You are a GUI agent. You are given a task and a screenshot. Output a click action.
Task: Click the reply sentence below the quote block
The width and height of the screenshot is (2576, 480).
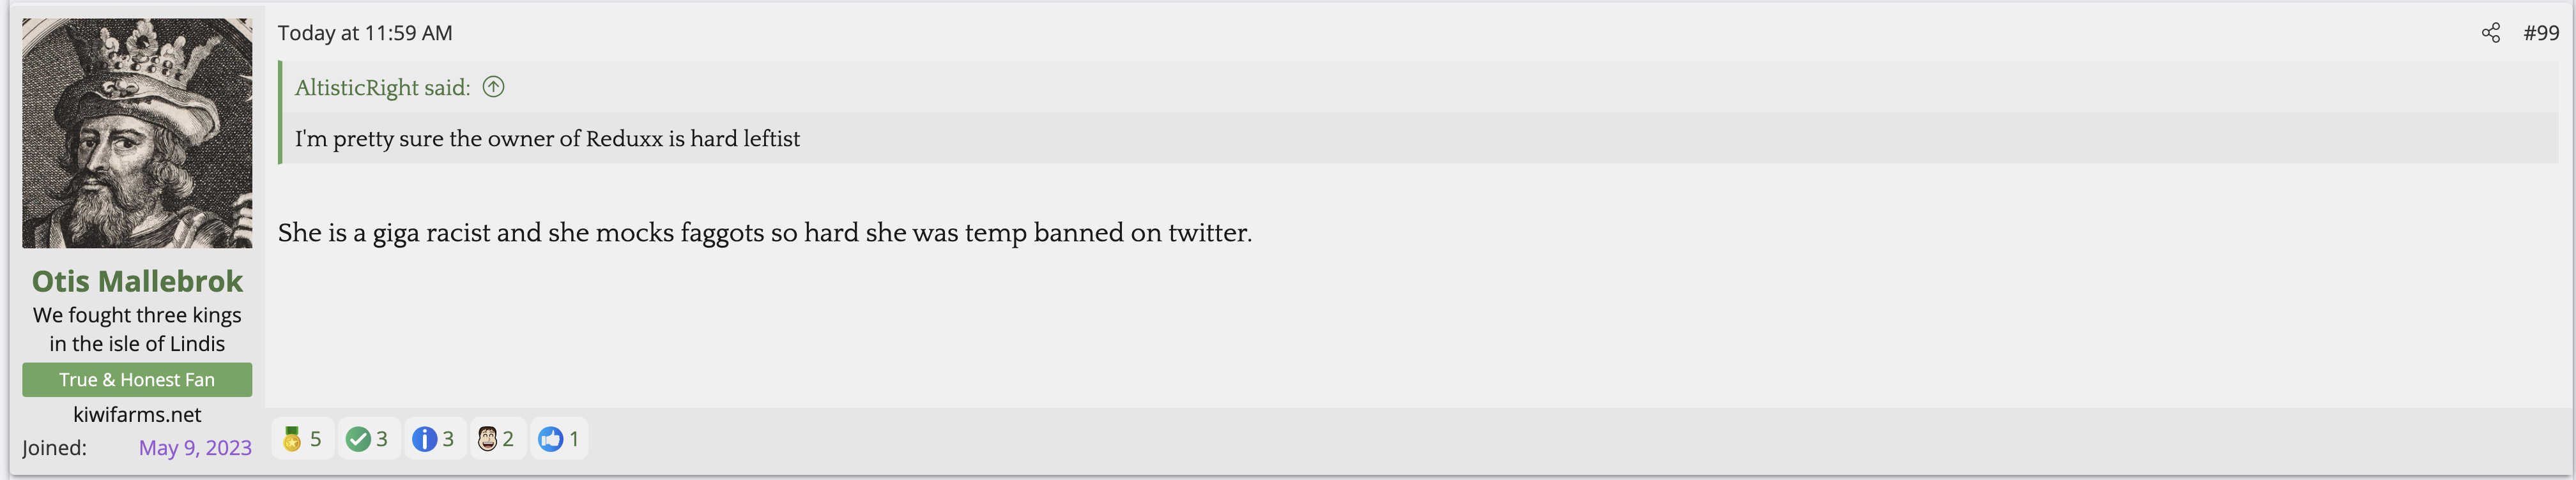point(764,233)
